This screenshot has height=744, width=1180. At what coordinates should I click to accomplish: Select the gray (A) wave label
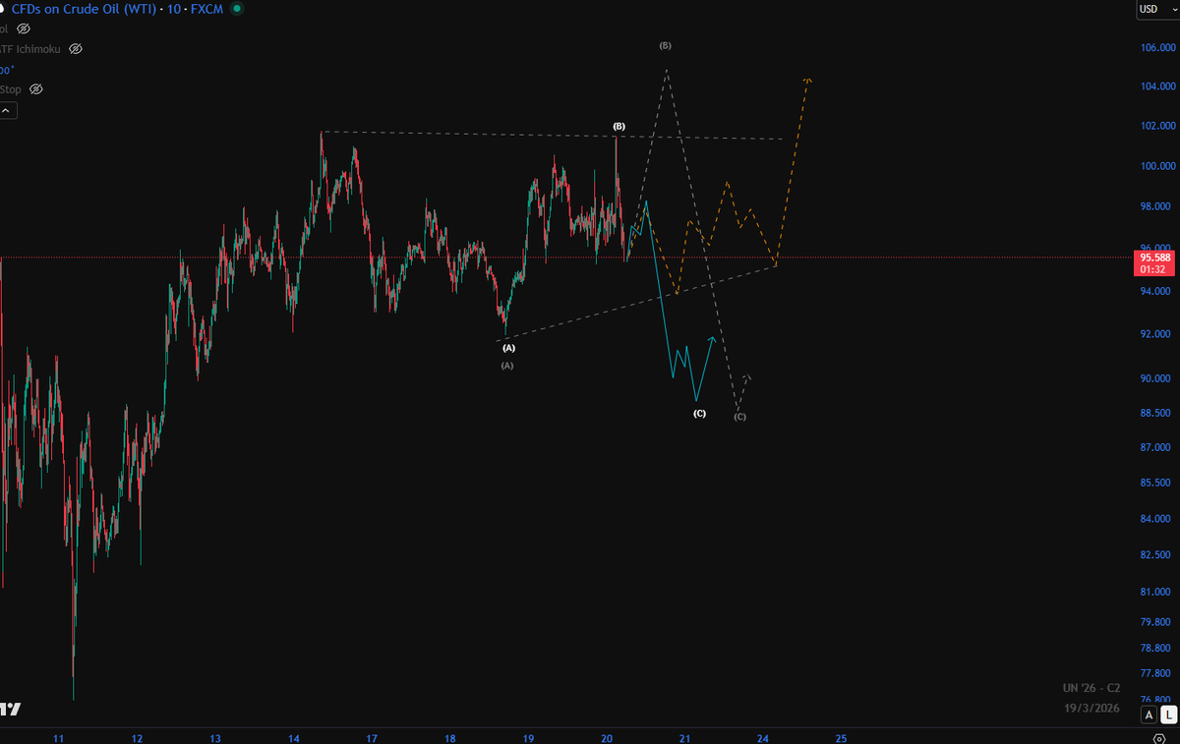[507, 366]
